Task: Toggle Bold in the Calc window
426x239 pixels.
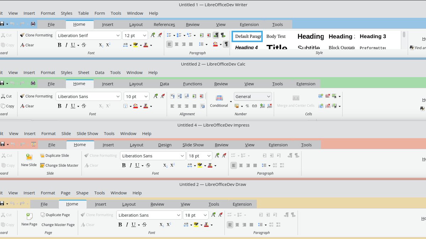Action: click(x=60, y=106)
